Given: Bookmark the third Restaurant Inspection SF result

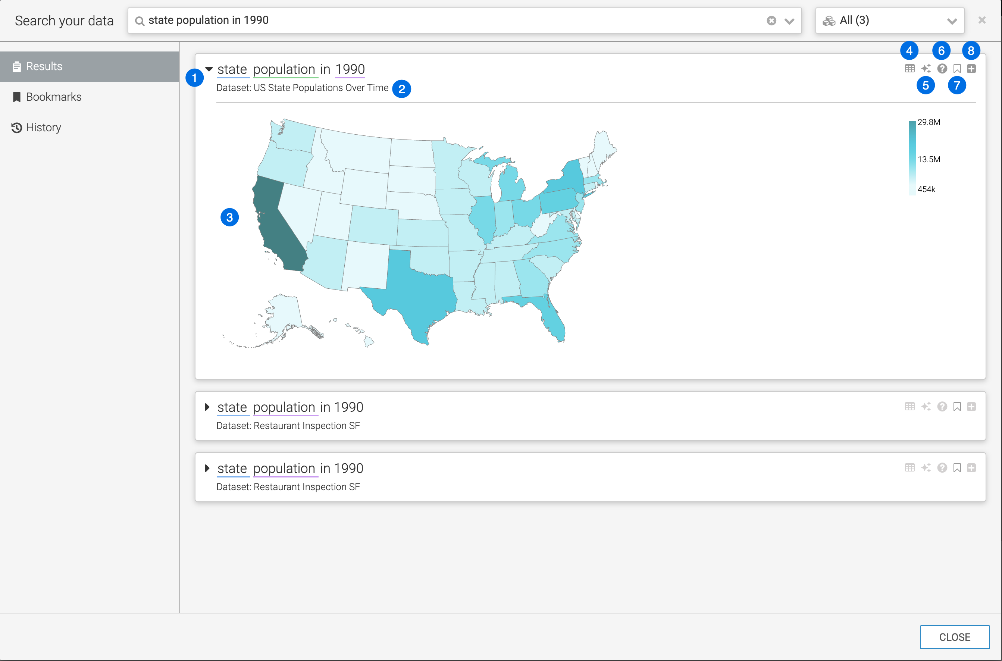Looking at the screenshot, I should click(x=957, y=467).
